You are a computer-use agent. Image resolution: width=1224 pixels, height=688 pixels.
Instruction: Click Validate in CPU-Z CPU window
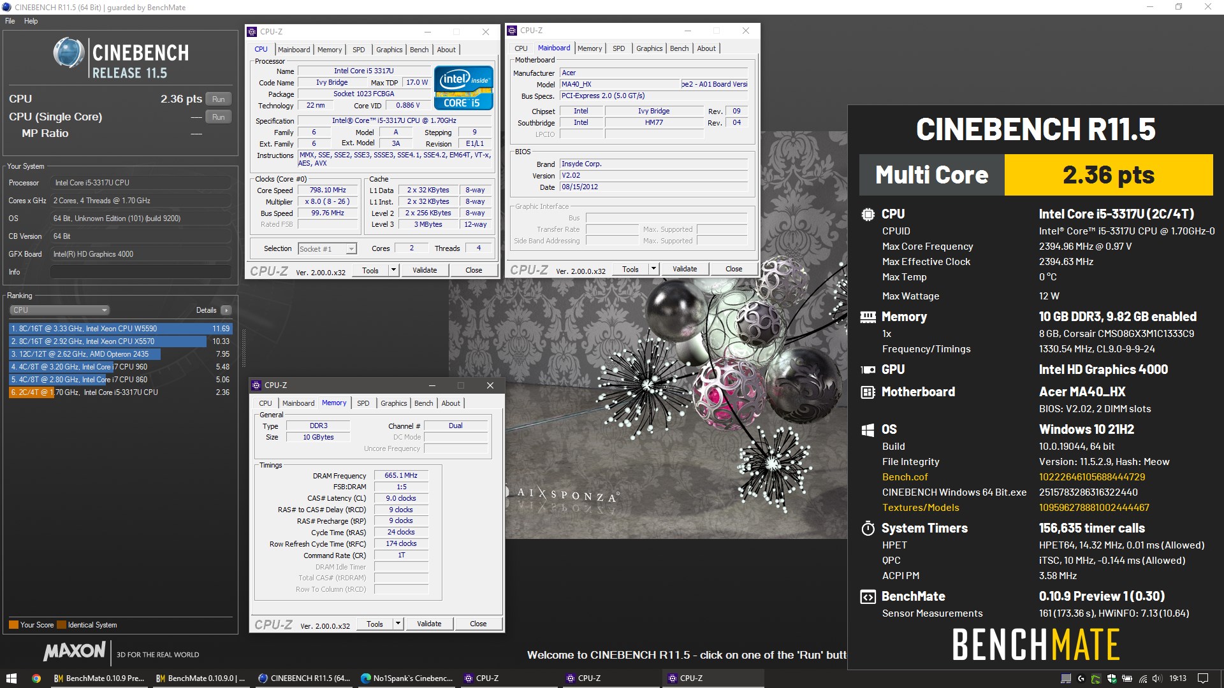click(x=425, y=270)
